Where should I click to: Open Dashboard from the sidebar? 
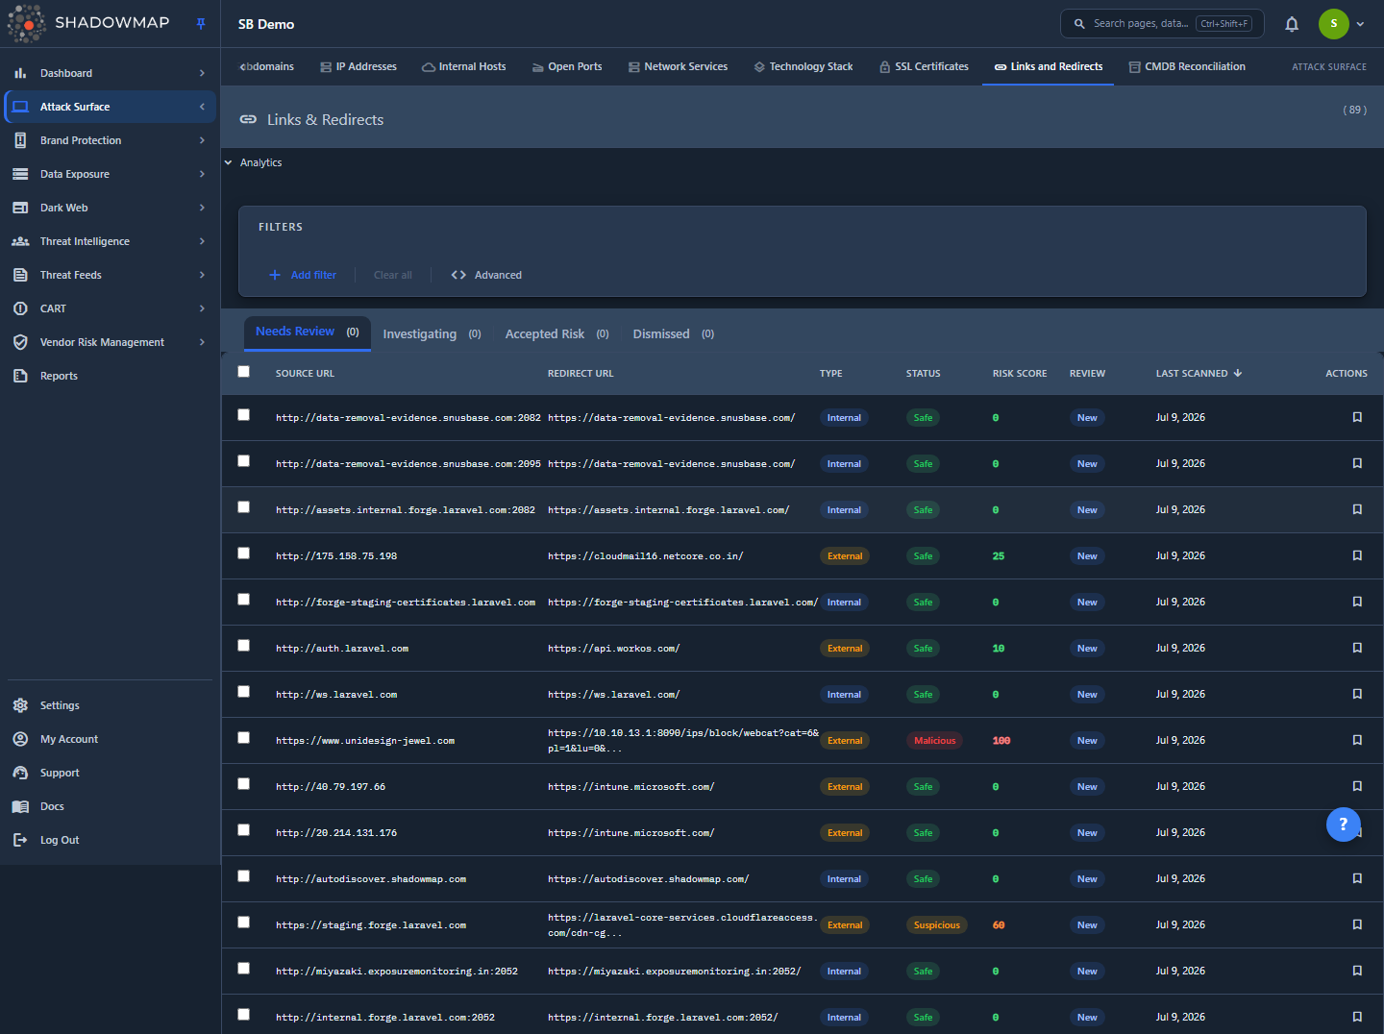coord(109,73)
